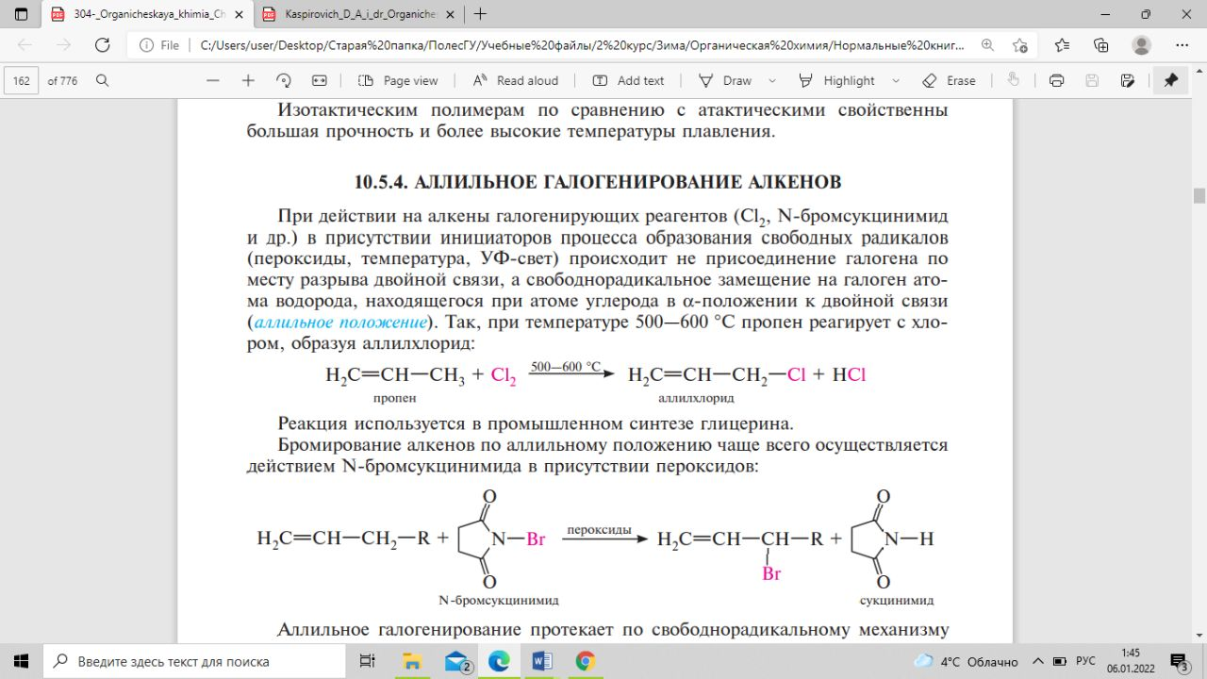Open a new browser tab
The height and width of the screenshot is (679, 1207).
[x=481, y=14]
